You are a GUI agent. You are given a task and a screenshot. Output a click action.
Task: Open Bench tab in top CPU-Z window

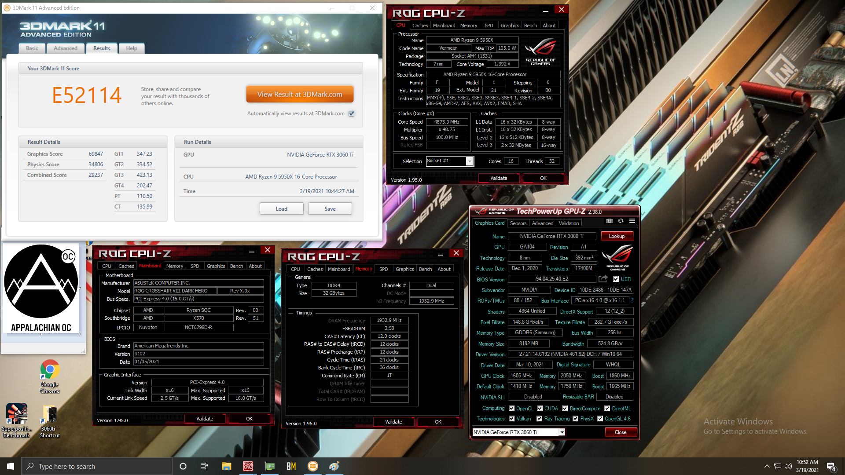(530, 26)
